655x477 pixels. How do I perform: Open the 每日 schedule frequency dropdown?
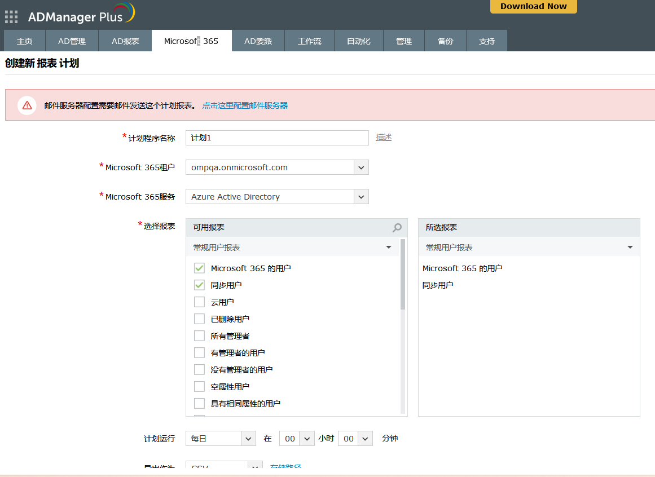tap(221, 439)
